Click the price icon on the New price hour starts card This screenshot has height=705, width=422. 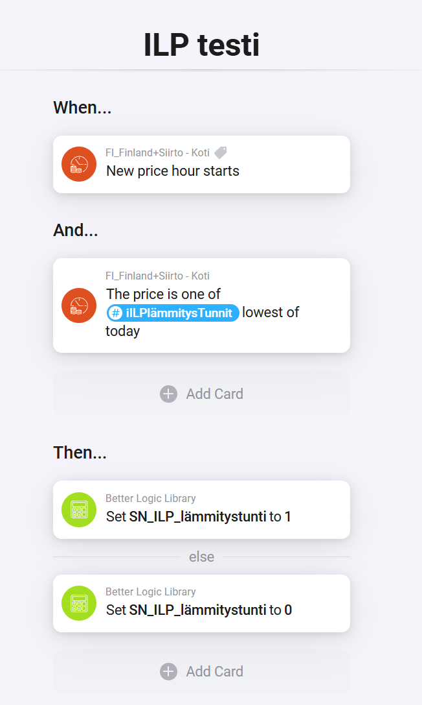(x=79, y=164)
